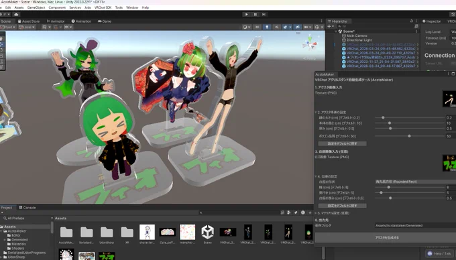The width and height of the screenshot is (456, 260).
Task: Advance one frame with the step button
Action: tap(264, 14)
